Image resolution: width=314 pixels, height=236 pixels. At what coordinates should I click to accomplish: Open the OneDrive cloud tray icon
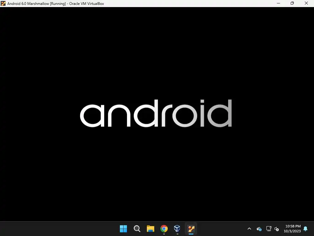pyautogui.click(x=259, y=229)
